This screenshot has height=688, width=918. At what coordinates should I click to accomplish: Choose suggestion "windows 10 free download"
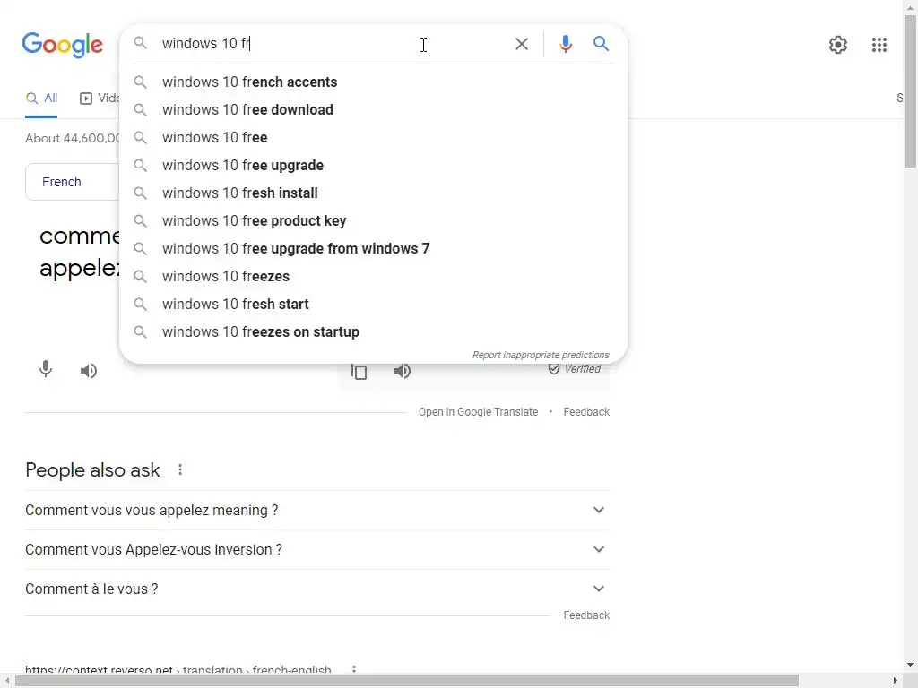247,110
